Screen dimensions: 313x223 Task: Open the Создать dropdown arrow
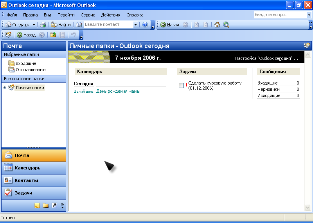point(34,25)
